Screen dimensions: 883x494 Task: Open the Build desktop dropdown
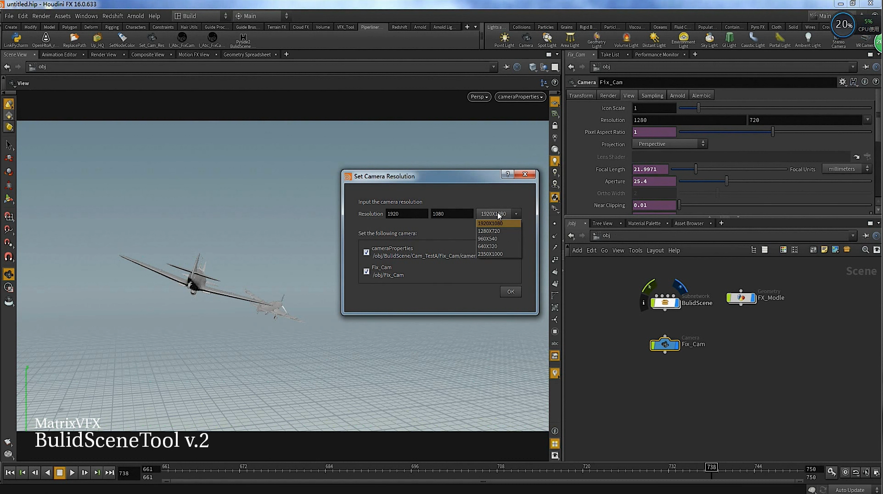click(201, 16)
